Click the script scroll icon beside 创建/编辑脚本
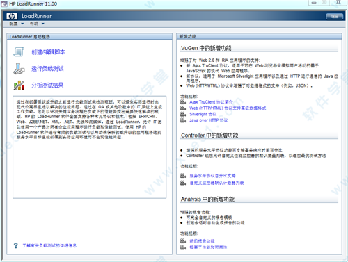 (x=19, y=52)
